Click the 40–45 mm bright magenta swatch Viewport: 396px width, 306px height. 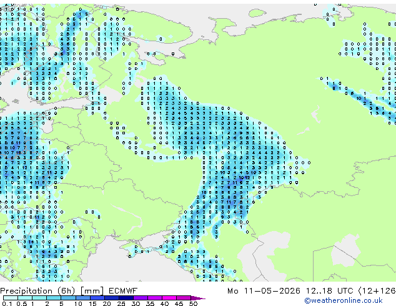tap(169, 298)
